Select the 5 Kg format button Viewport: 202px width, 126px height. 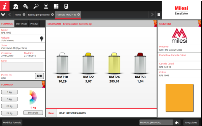point(9,99)
